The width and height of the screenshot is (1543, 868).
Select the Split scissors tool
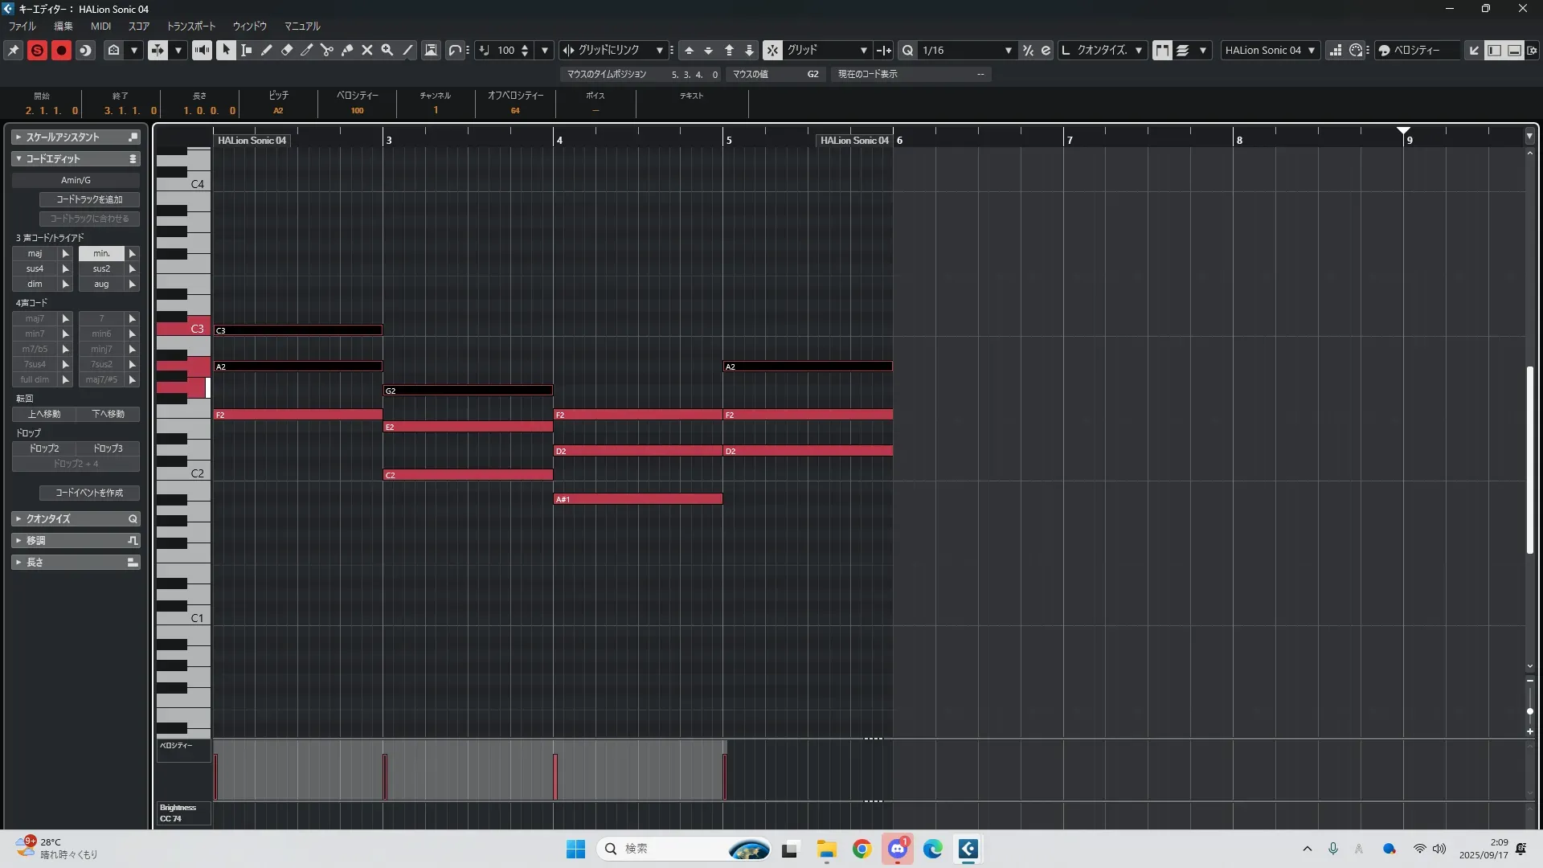click(x=326, y=50)
